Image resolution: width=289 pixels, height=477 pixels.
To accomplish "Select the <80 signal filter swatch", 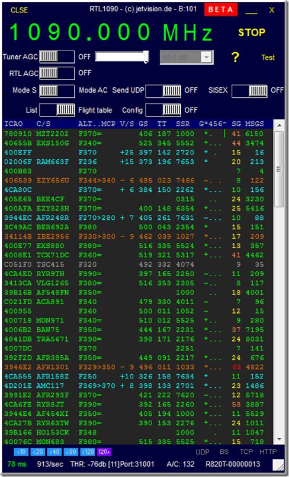I will pyautogui.click(x=71, y=451).
